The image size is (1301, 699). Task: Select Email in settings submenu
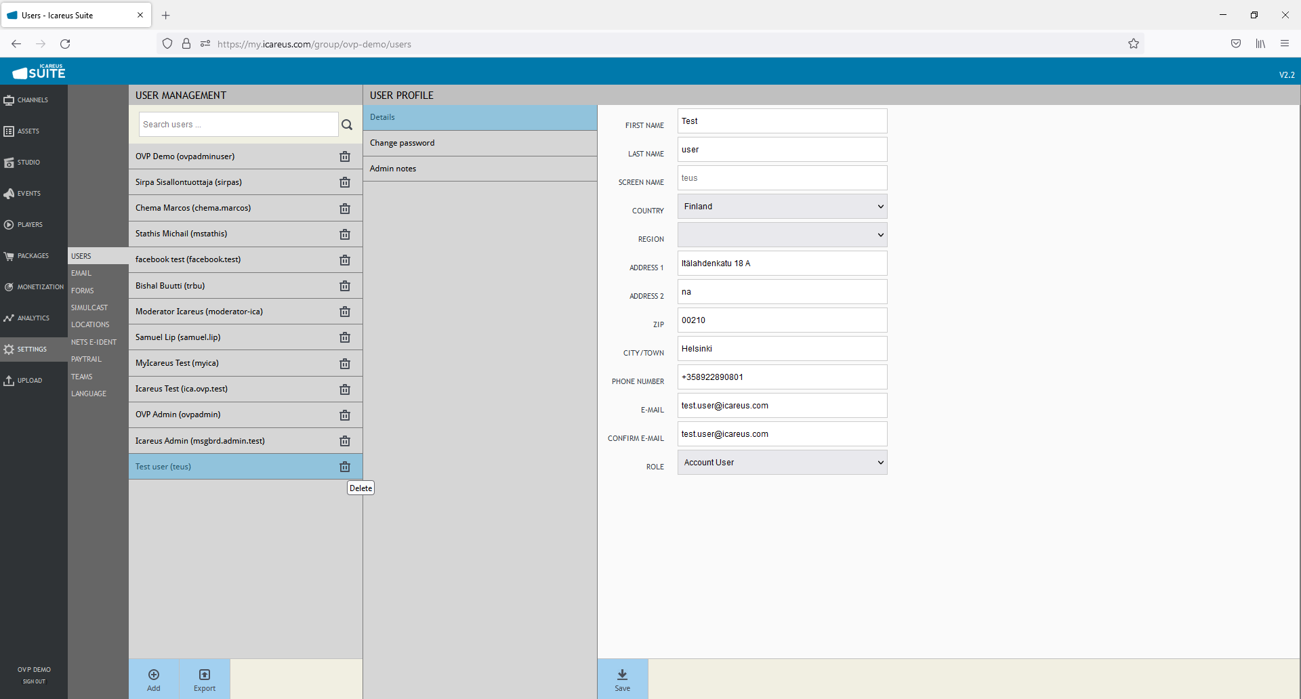coord(81,273)
